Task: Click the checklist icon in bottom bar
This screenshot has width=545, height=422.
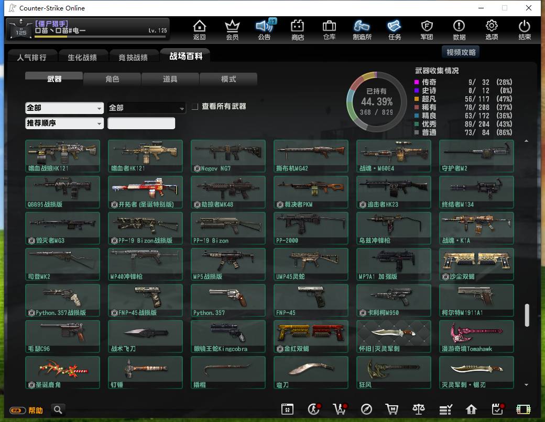Action: (x=445, y=409)
